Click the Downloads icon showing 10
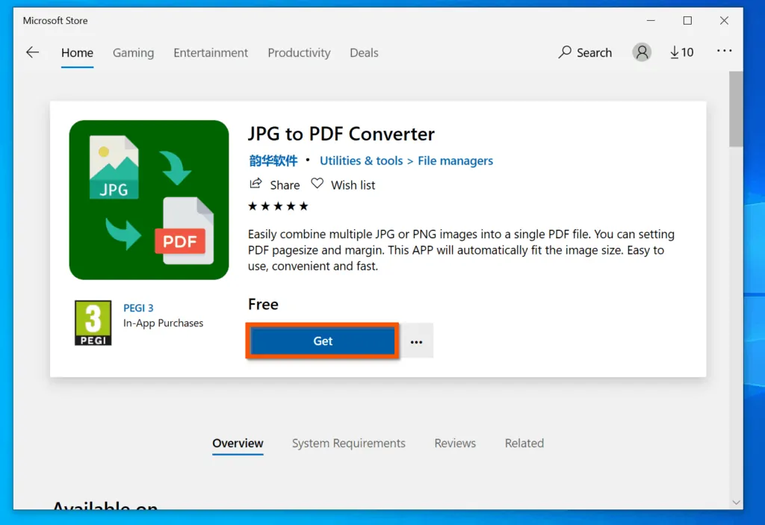The image size is (765, 525). point(681,52)
